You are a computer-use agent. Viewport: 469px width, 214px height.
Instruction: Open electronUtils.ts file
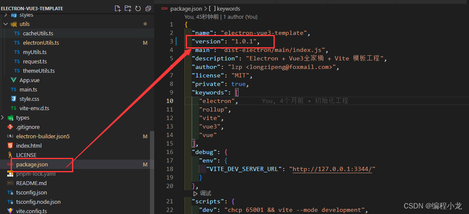(x=41, y=43)
